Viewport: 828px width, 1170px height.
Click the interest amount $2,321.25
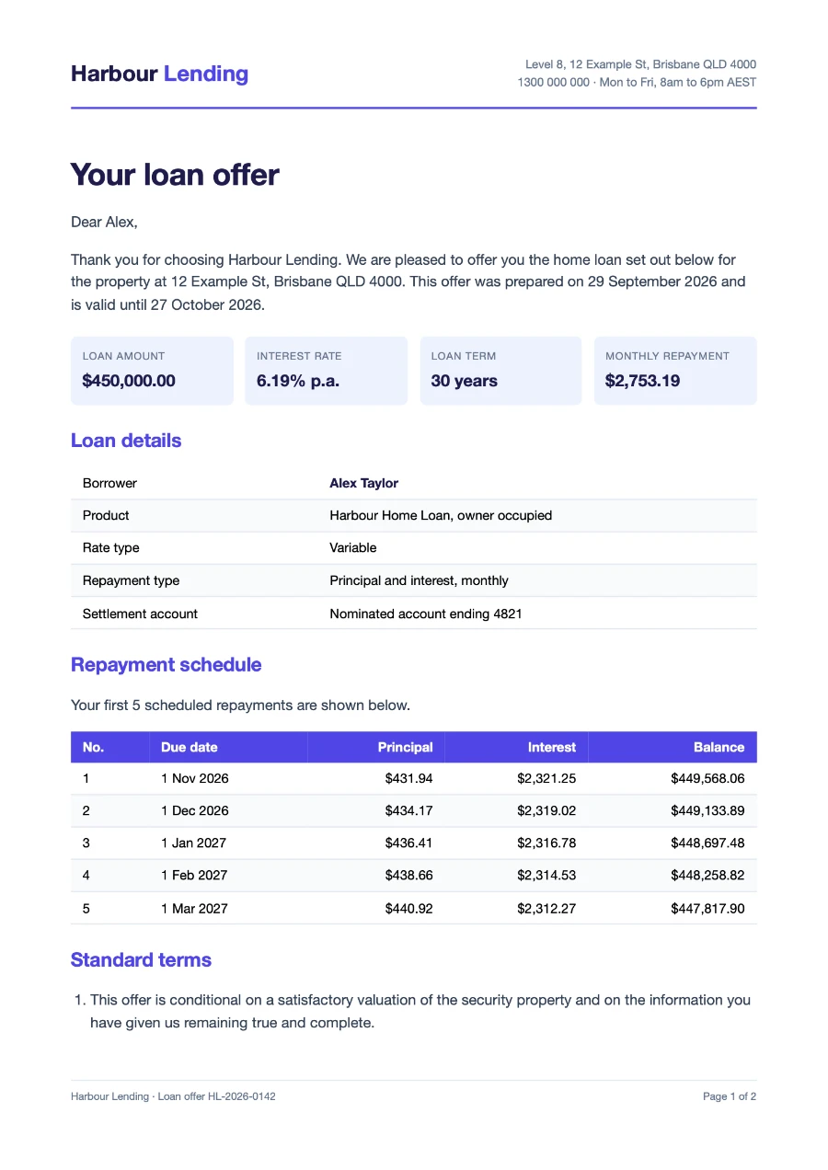click(546, 778)
